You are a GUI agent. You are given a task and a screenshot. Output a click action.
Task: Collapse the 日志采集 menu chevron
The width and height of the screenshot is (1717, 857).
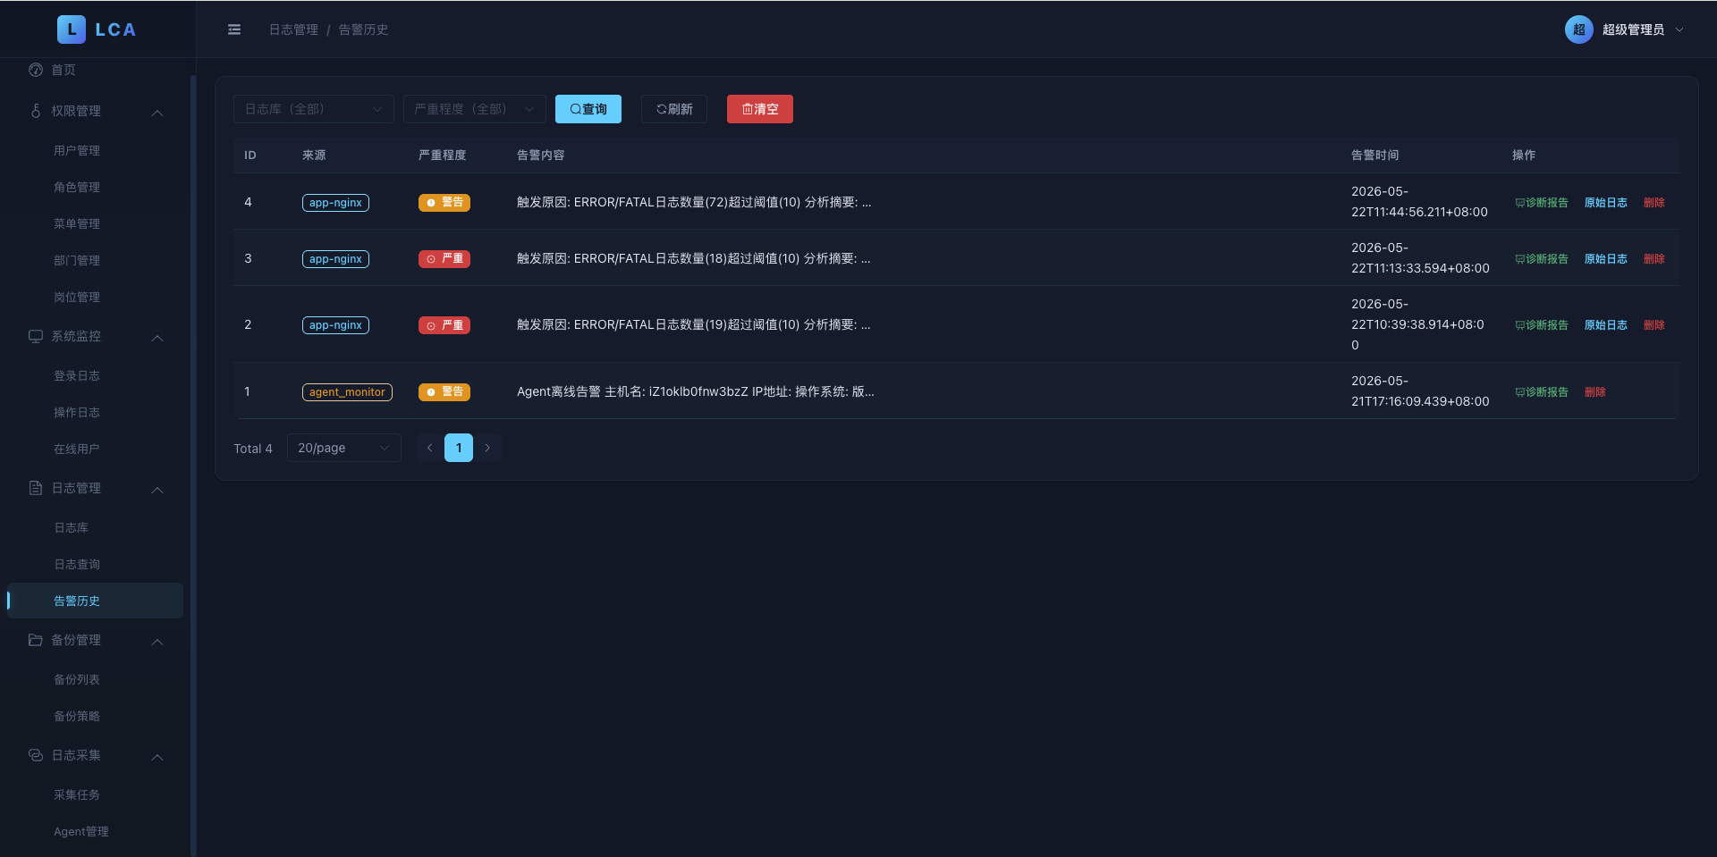coord(157,757)
